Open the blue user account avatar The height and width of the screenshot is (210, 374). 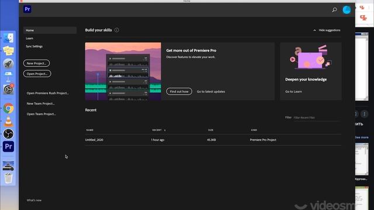[x=347, y=10]
